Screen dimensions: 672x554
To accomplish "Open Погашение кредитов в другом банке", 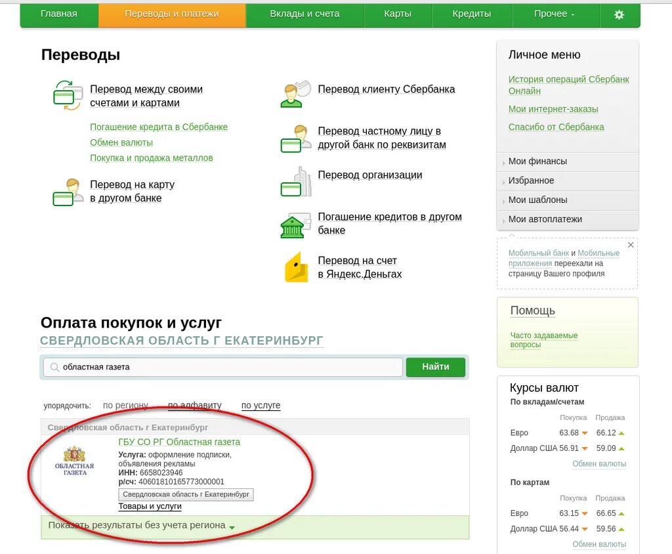I will (390, 223).
